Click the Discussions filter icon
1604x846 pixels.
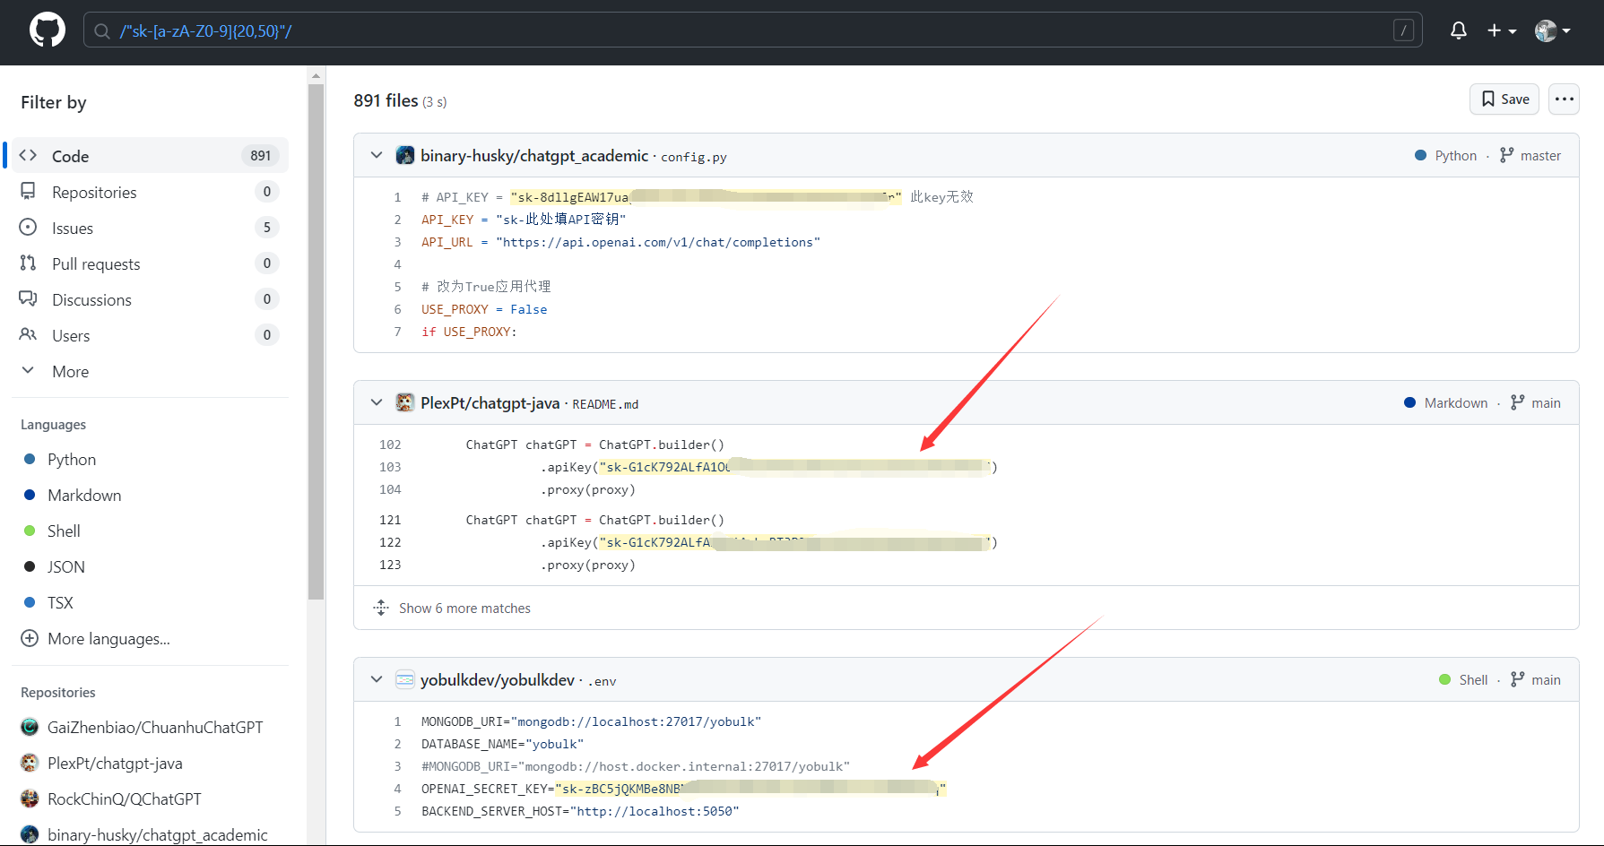pyautogui.click(x=28, y=298)
